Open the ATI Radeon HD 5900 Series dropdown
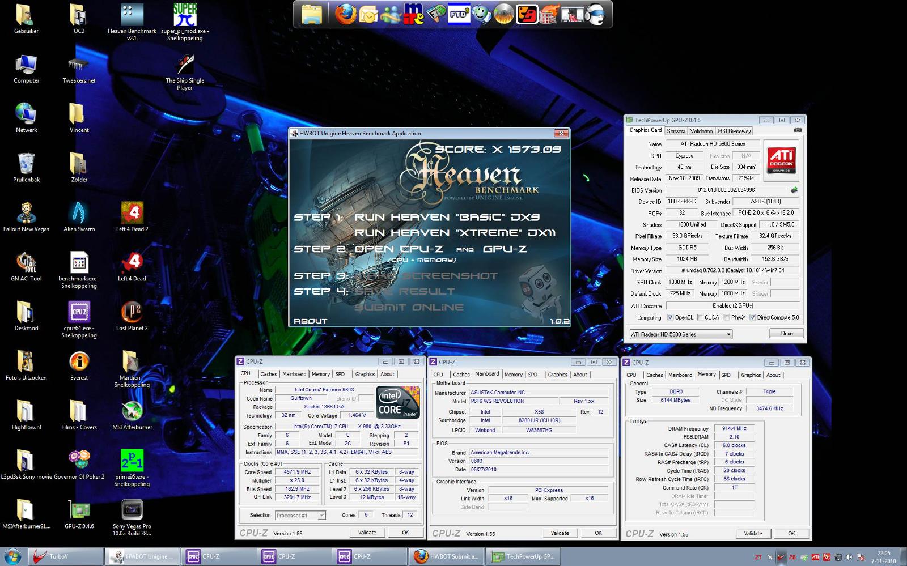This screenshot has width=907, height=566. point(681,334)
